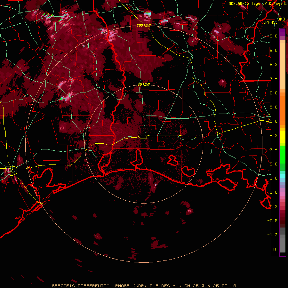The image size is (288, 288).
Task: Pick the peach color bar segment beside 8.2
Action: click(x=283, y=66)
